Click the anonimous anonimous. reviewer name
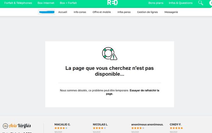 click(147, 125)
